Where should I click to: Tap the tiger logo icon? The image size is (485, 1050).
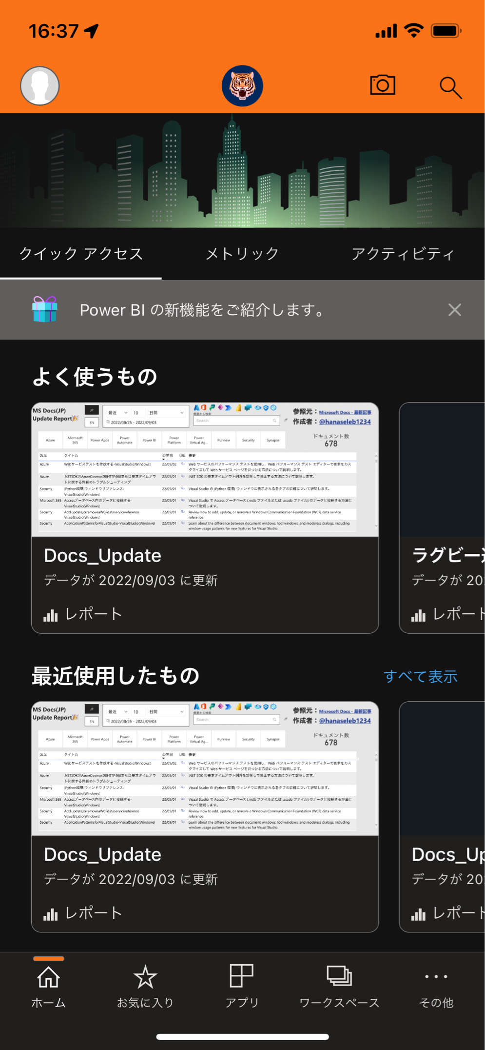coord(242,86)
